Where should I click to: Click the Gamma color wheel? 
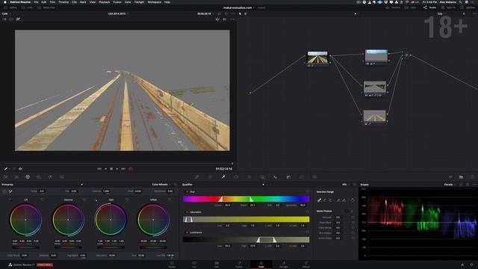(x=68, y=220)
